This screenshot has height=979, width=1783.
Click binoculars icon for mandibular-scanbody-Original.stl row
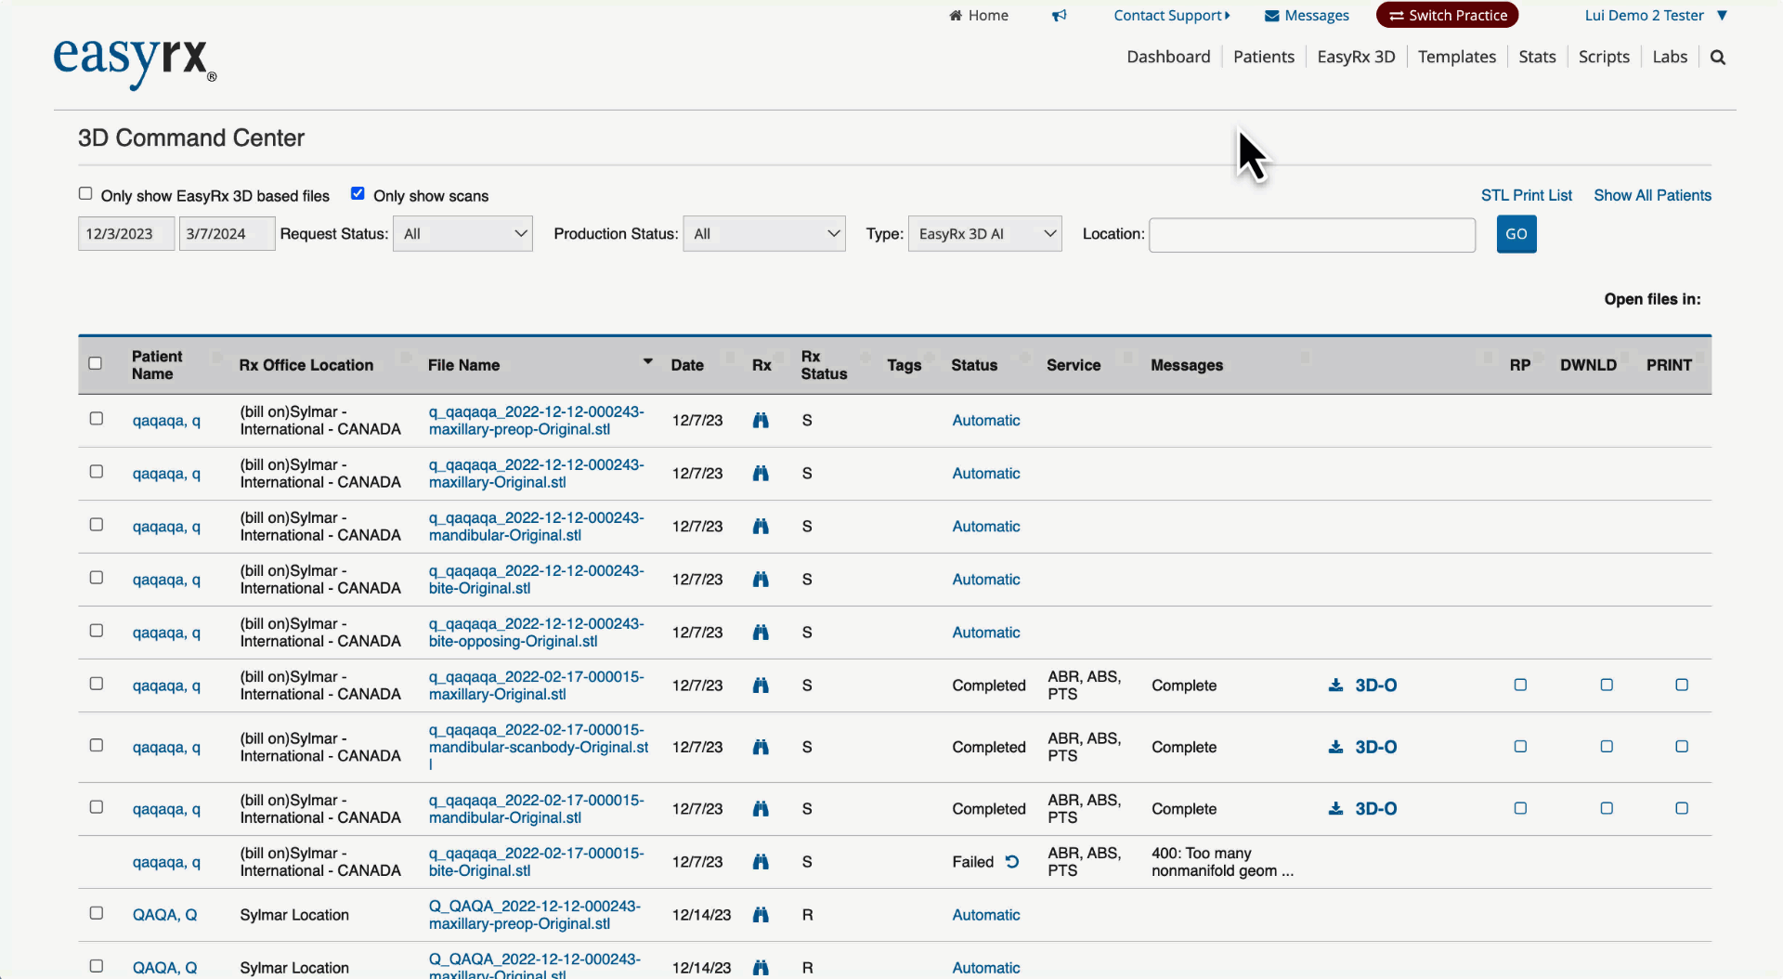(761, 747)
